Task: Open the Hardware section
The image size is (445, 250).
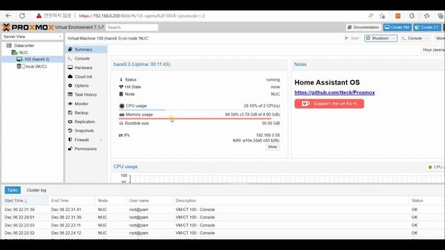Action: point(86,67)
